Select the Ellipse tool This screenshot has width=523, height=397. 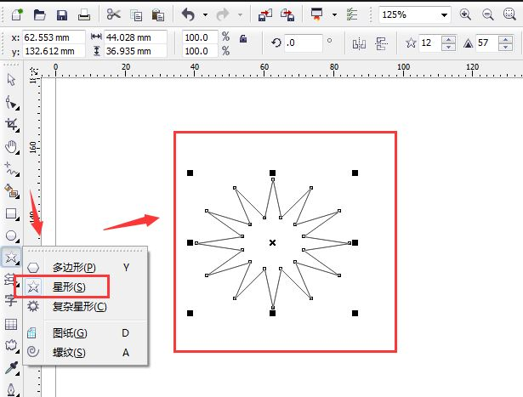pyautogui.click(x=12, y=235)
